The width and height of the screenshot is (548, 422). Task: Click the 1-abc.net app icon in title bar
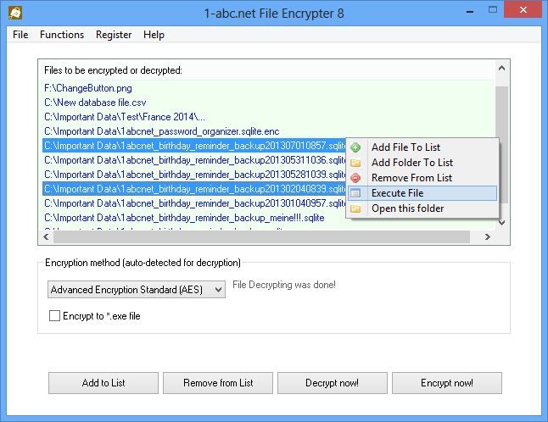point(15,13)
